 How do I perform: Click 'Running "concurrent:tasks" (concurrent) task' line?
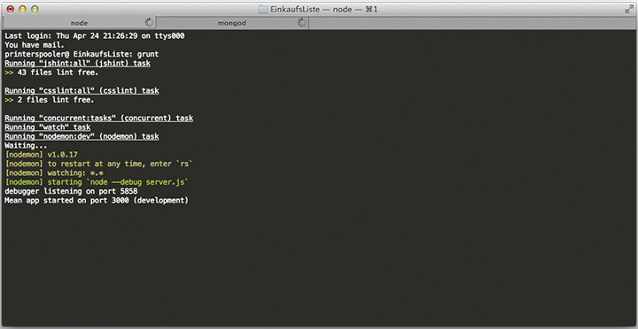click(x=99, y=119)
